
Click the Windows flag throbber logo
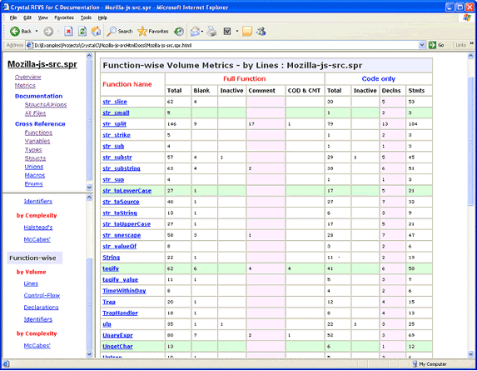(x=467, y=18)
